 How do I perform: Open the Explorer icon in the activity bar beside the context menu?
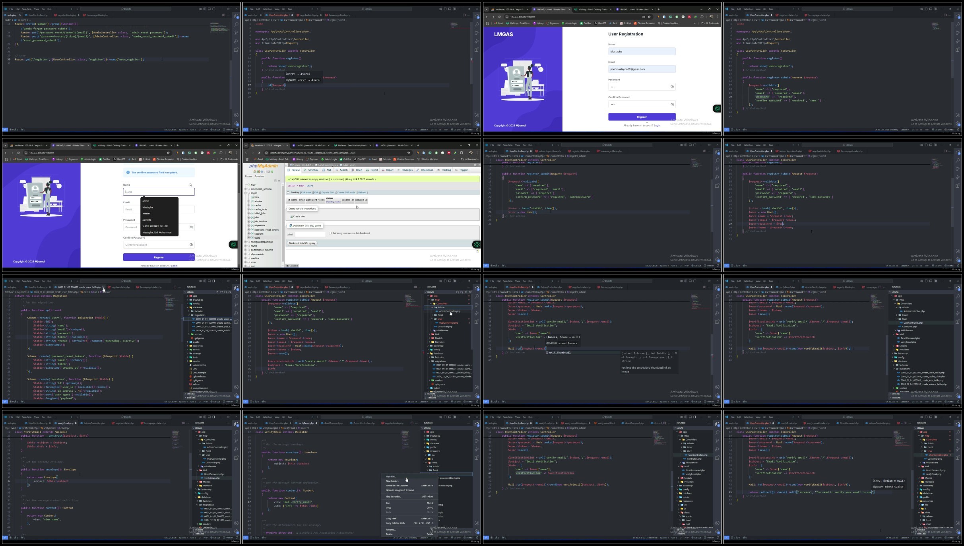click(x=477, y=424)
